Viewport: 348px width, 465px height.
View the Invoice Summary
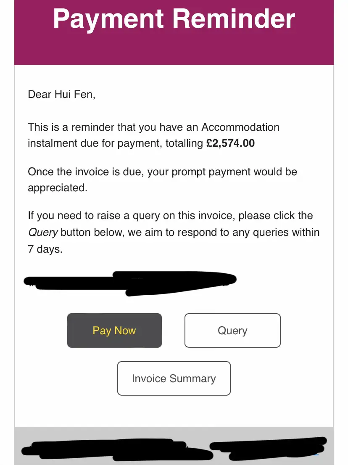coord(174,378)
